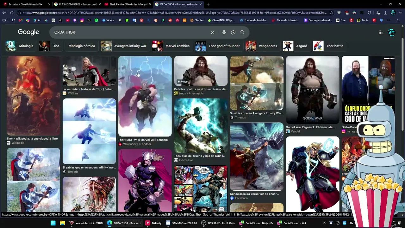Switch to the Black Panther YouTube tab
The image size is (405, 228).
[128, 4]
